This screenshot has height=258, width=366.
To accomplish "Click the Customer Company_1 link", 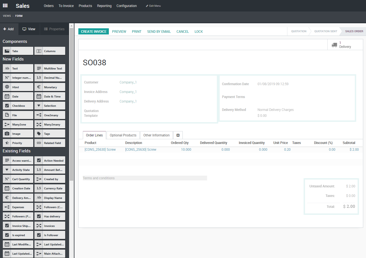I will tap(128, 82).
